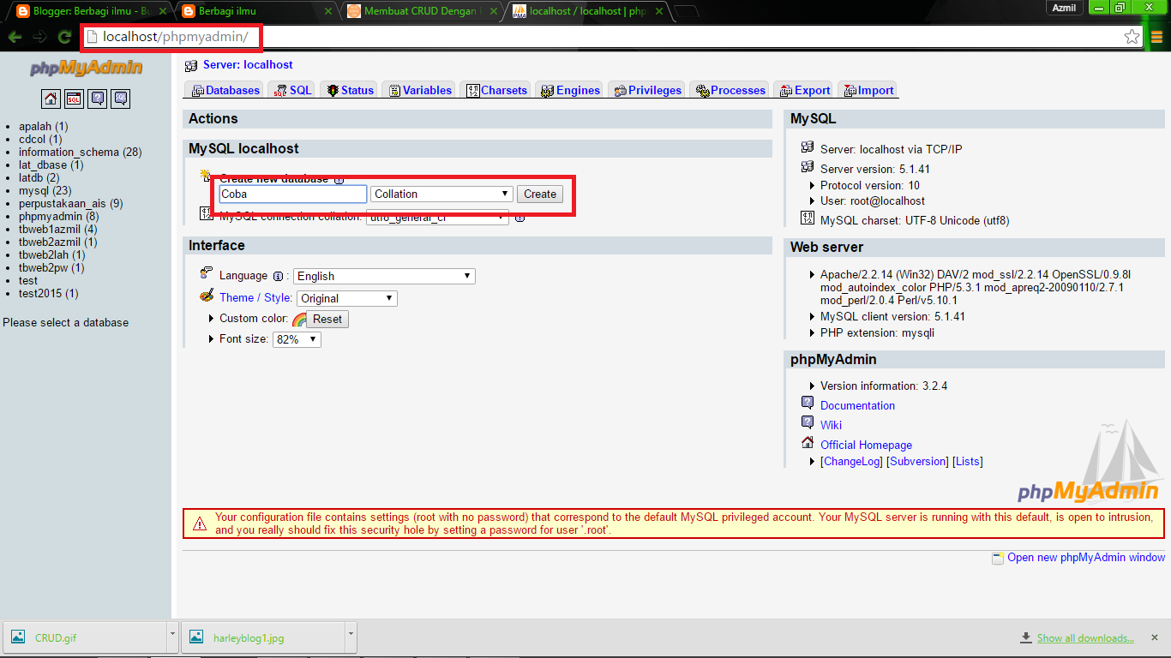
Task: Switch to the Variables tab
Action: coord(418,89)
